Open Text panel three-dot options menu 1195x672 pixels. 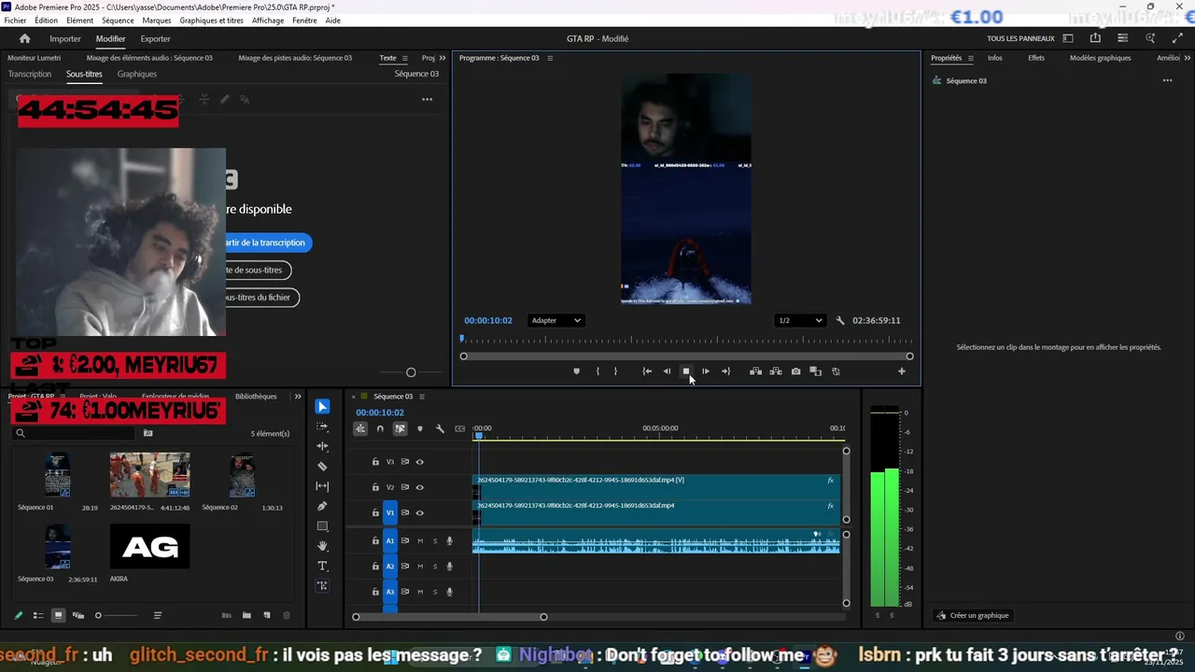[427, 99]
